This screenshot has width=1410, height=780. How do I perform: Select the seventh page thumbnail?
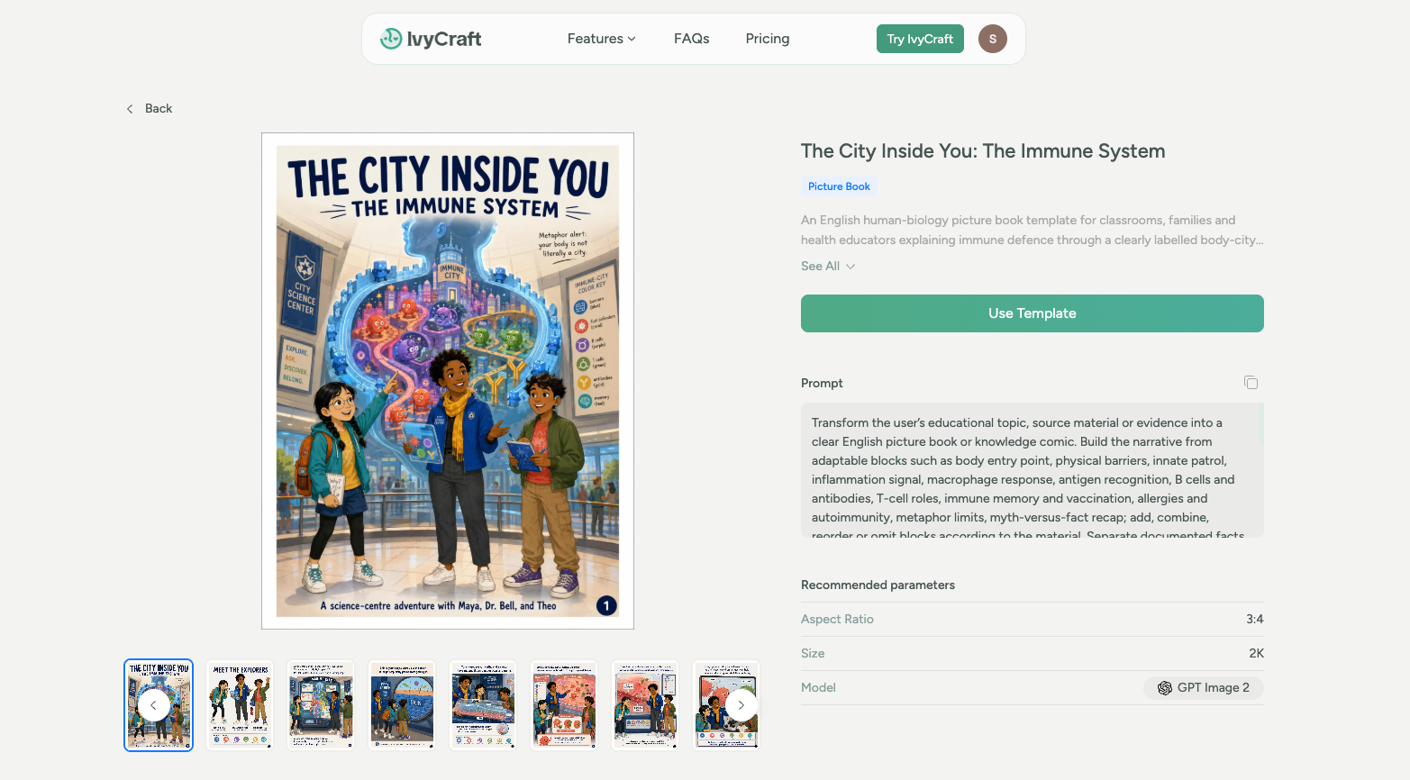point(645,705)
